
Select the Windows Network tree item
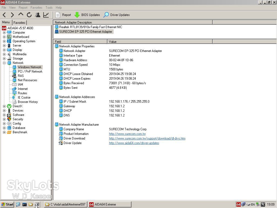[29, 67]
